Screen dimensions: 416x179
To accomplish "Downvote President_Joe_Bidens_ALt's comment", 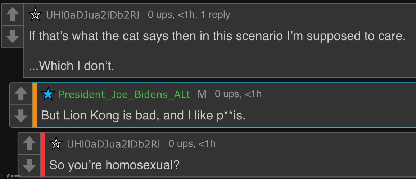I will pyautogui.click(x=21, y=116).
